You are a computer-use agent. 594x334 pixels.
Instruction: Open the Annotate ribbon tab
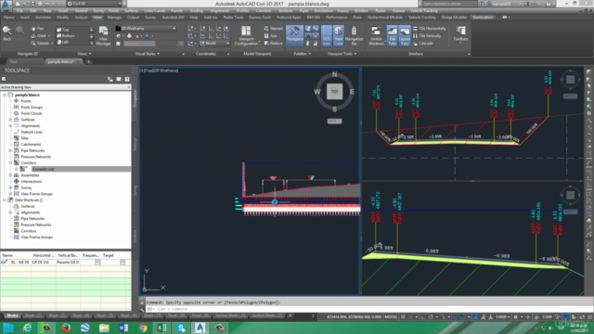tap(43, 18)
